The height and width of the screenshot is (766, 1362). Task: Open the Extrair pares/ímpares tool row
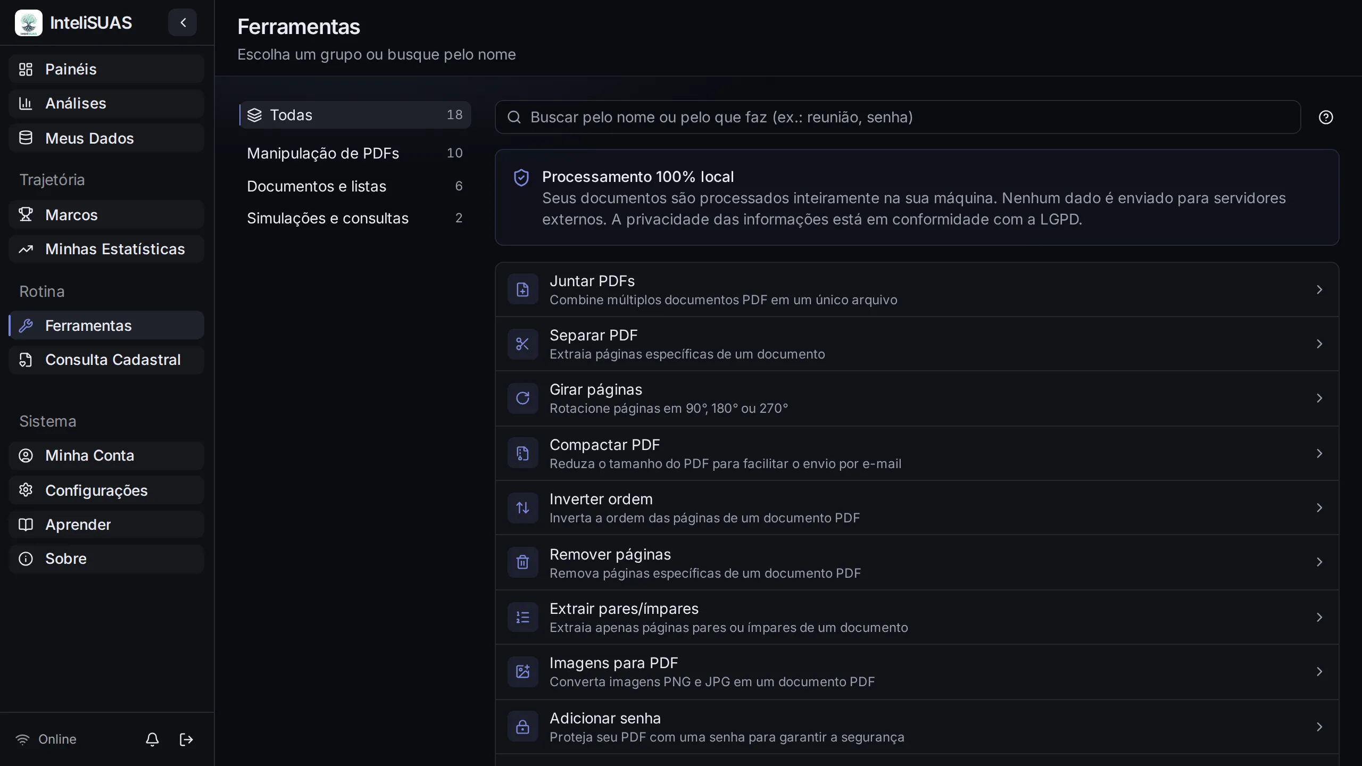(x=917, y=617)
